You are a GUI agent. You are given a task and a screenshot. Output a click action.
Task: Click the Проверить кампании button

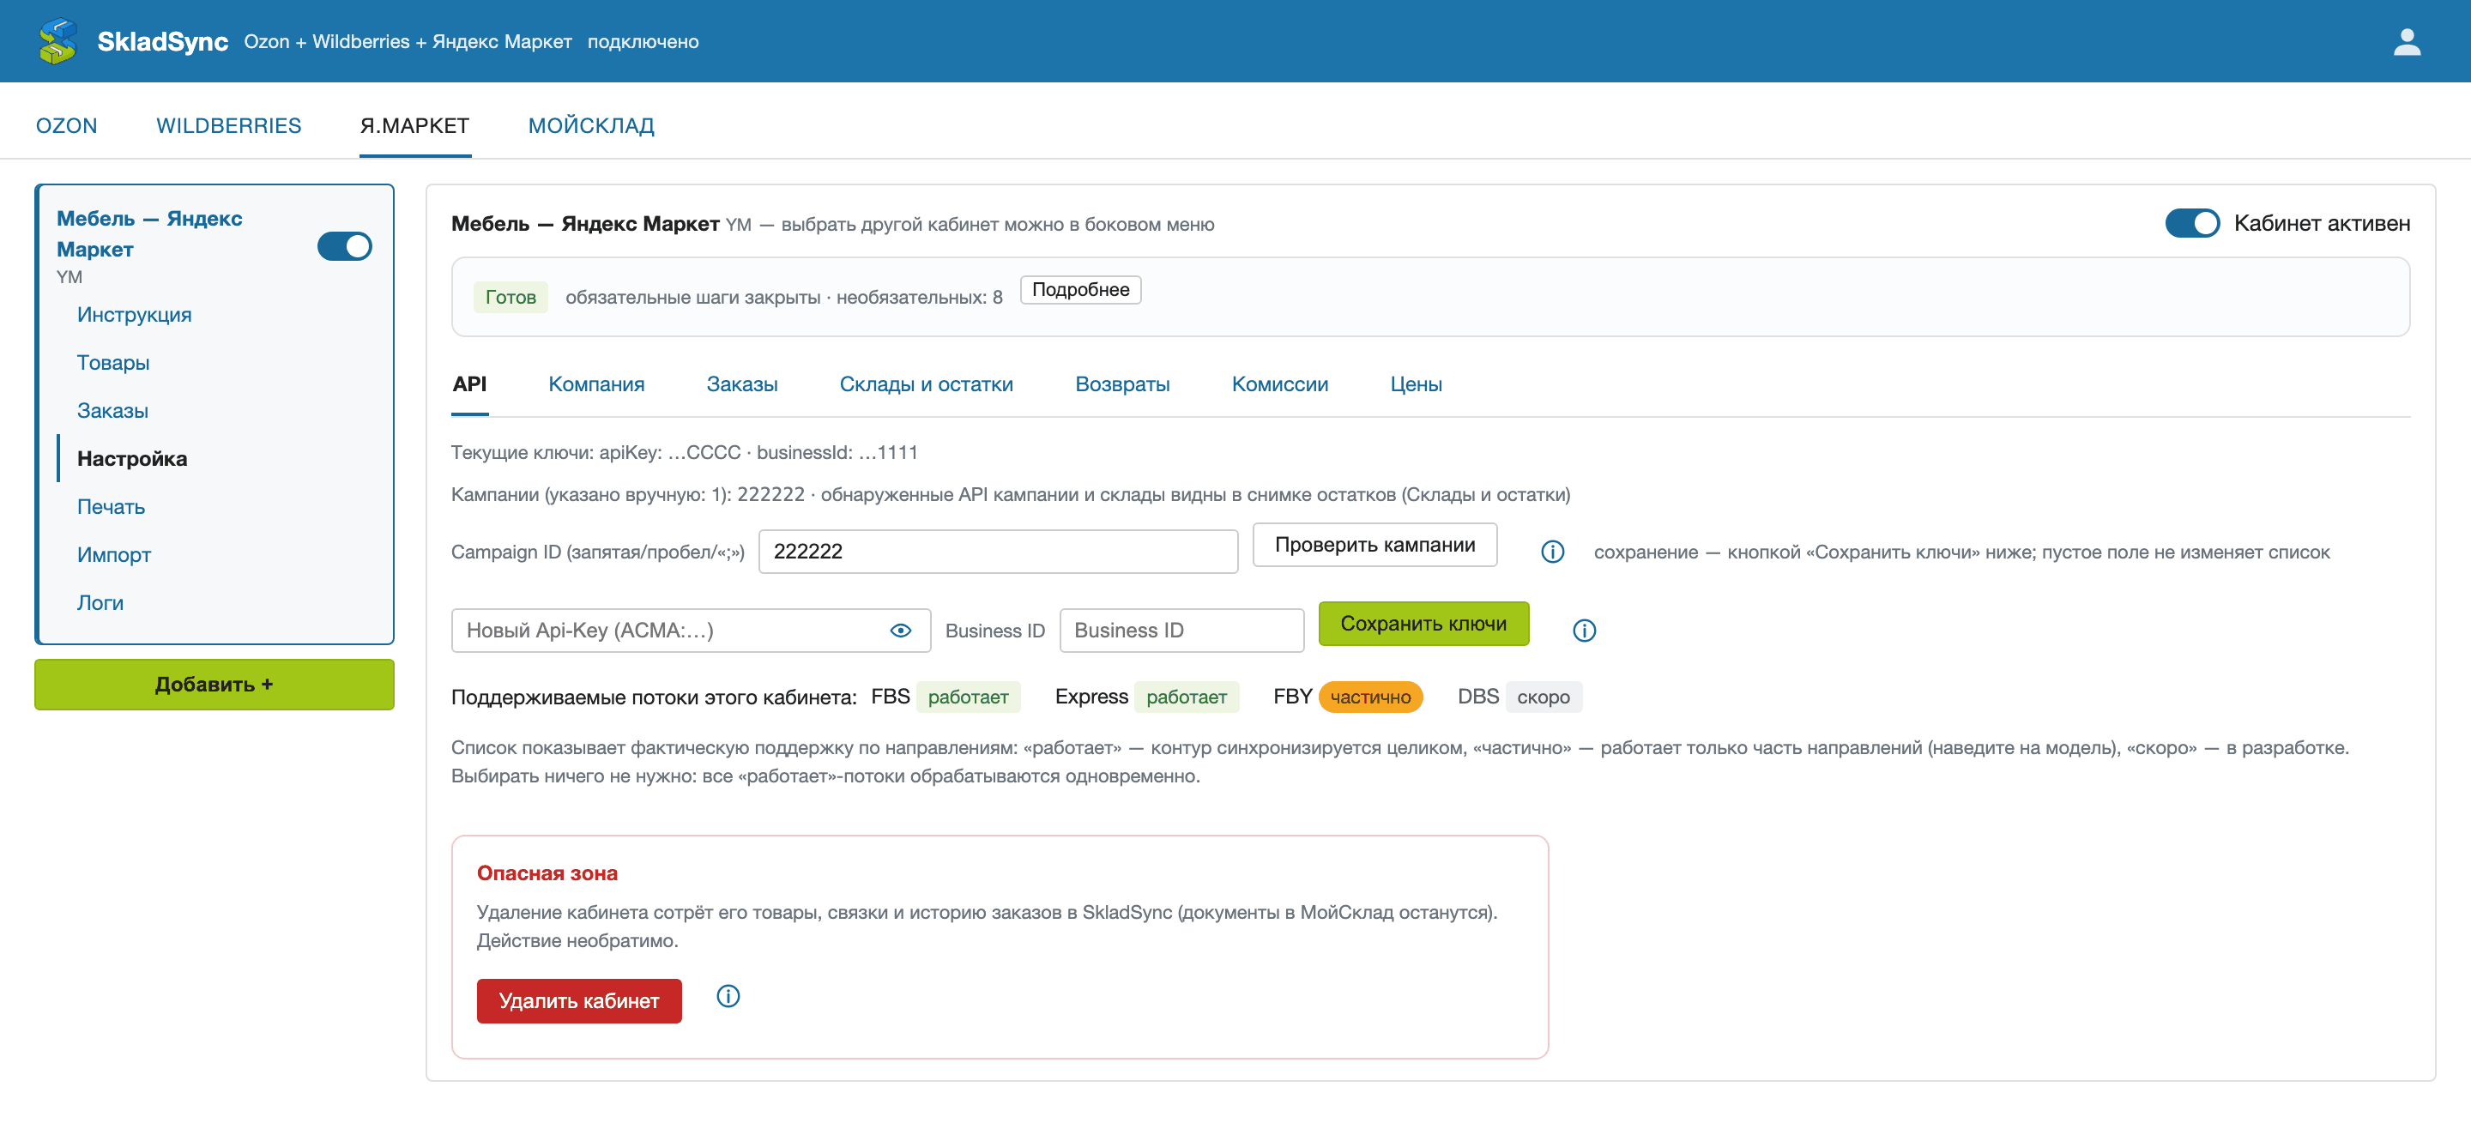point(1374,545)
